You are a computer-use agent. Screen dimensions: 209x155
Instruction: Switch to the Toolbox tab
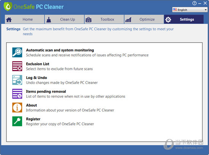[104, 19]
